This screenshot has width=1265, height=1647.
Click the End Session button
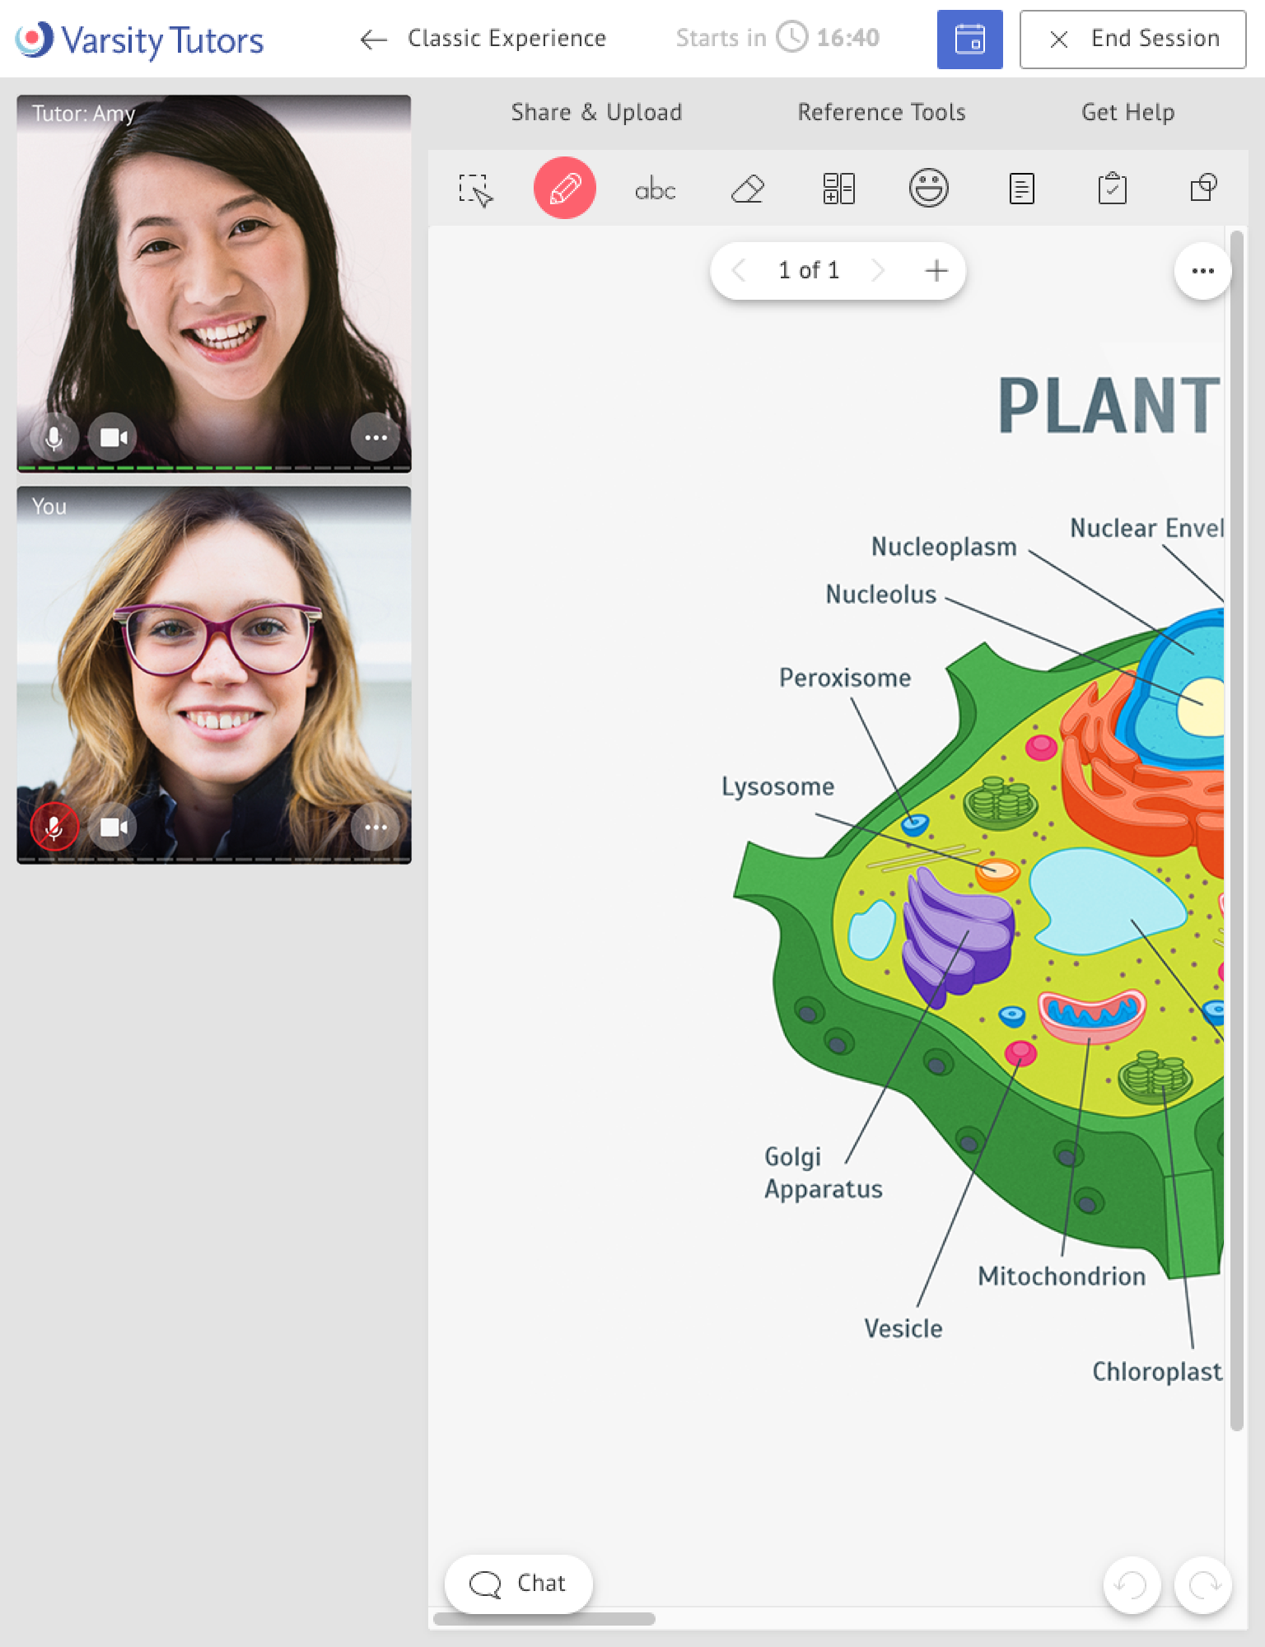pyautogui.click(x=1132, y=39)
